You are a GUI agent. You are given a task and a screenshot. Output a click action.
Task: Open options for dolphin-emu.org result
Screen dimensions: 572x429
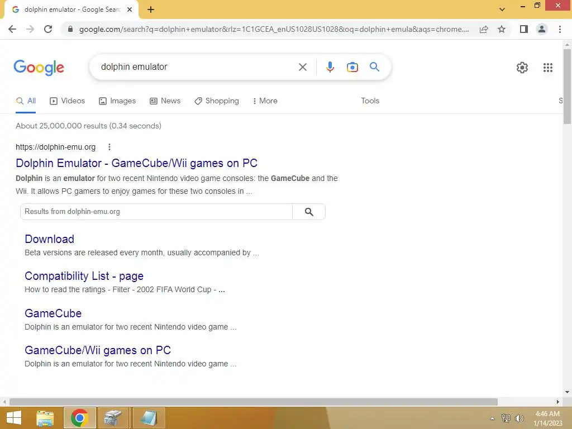click(109, 147)
